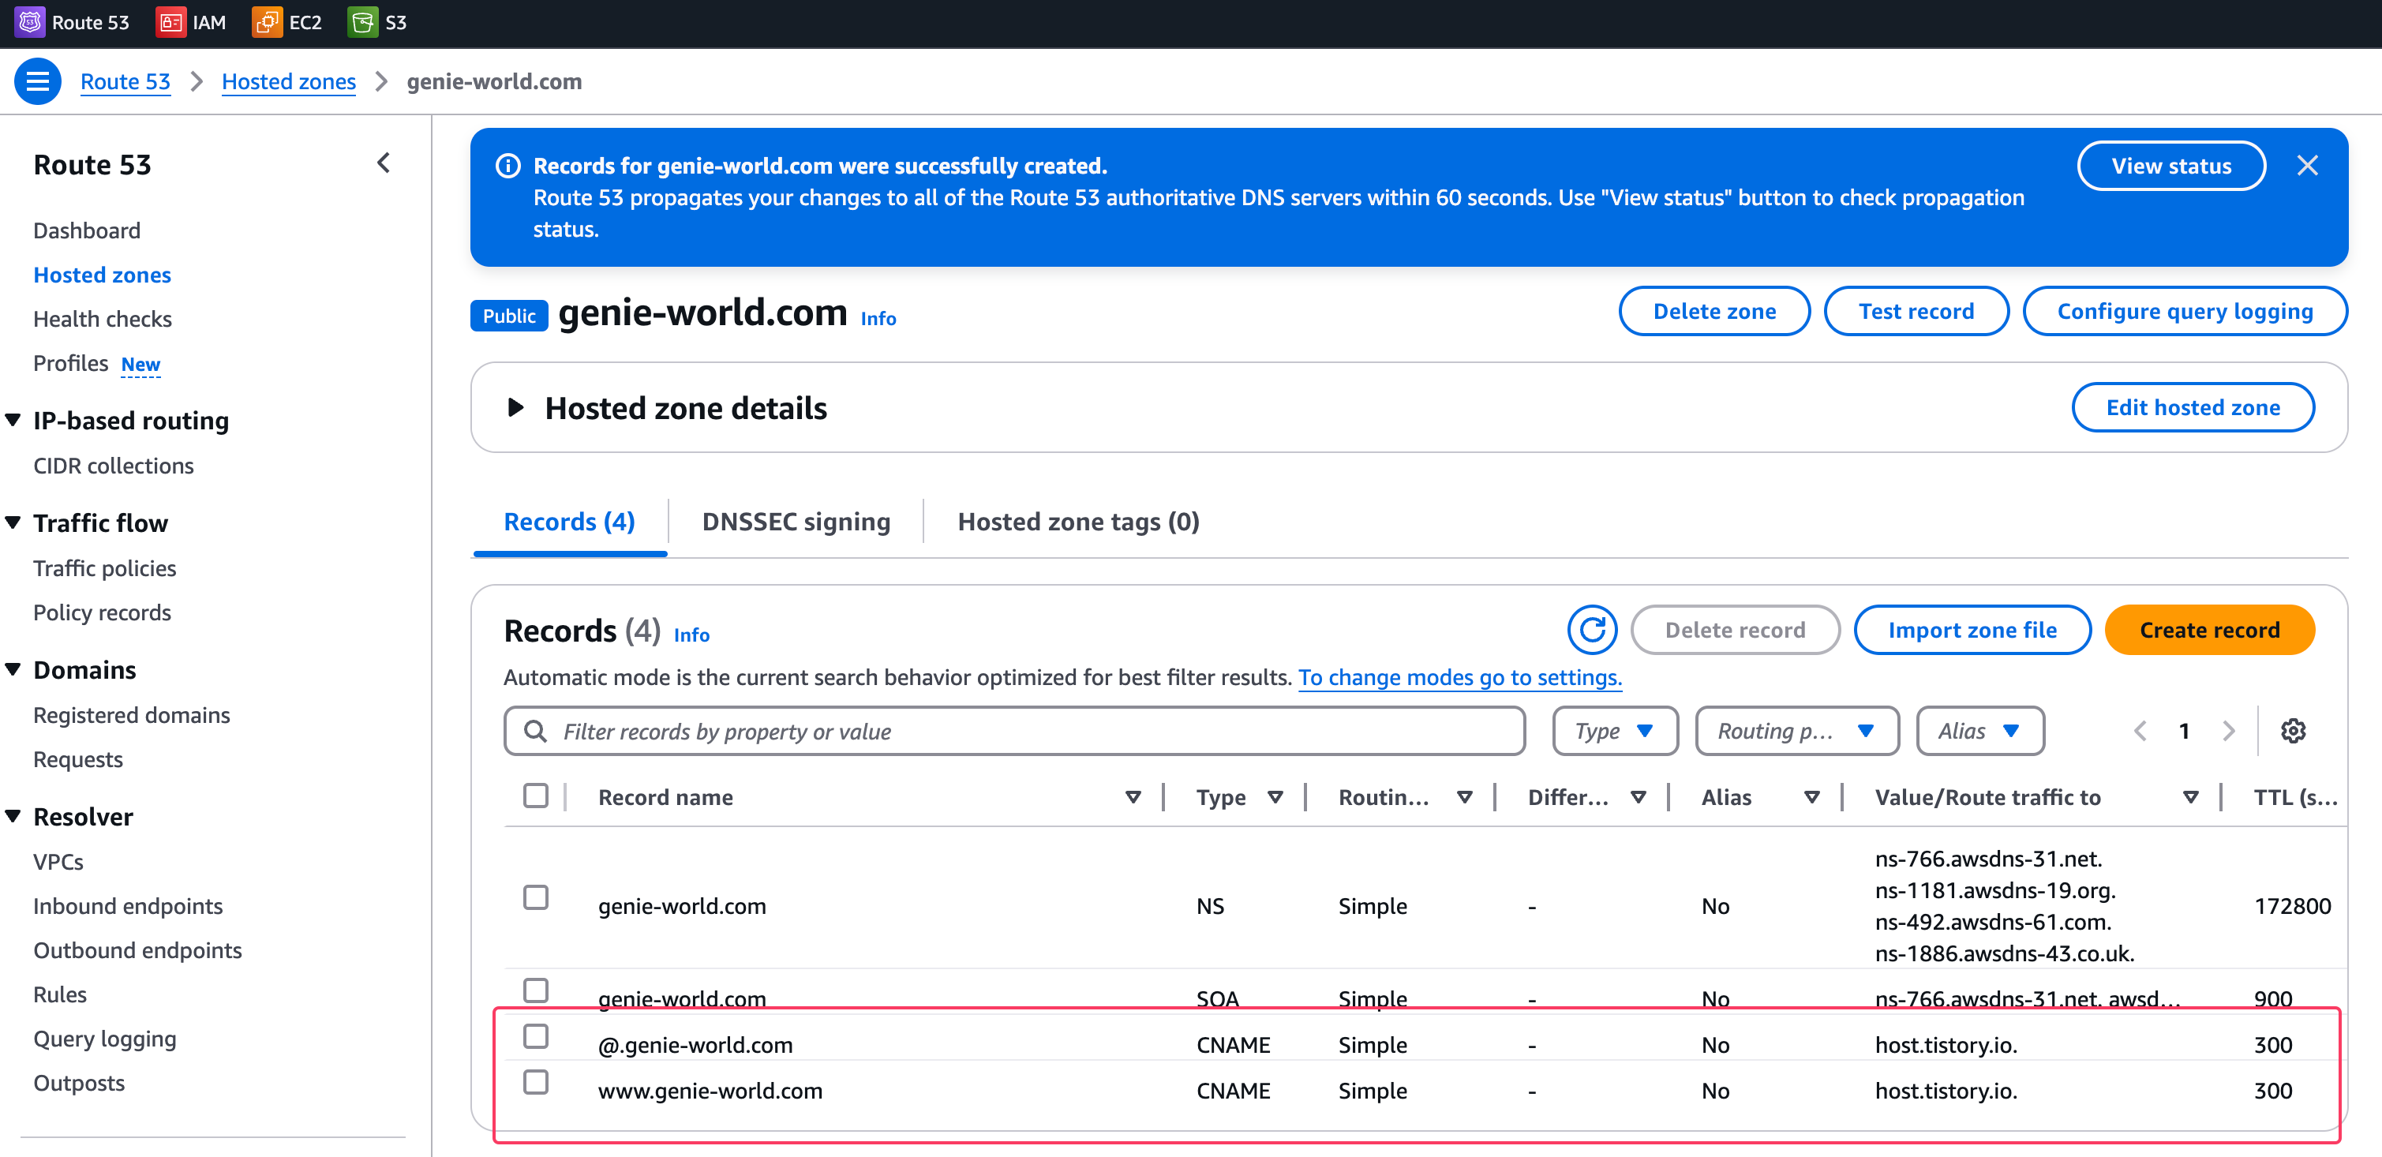Screen dimensions: 2382x1157
Task: Open the S3 service shortcut icon
Action: pos(362,22)
